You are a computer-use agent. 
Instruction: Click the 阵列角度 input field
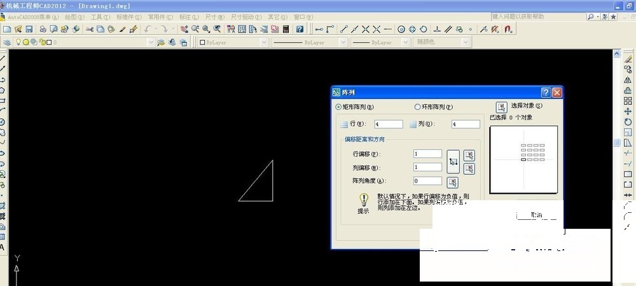427,180
